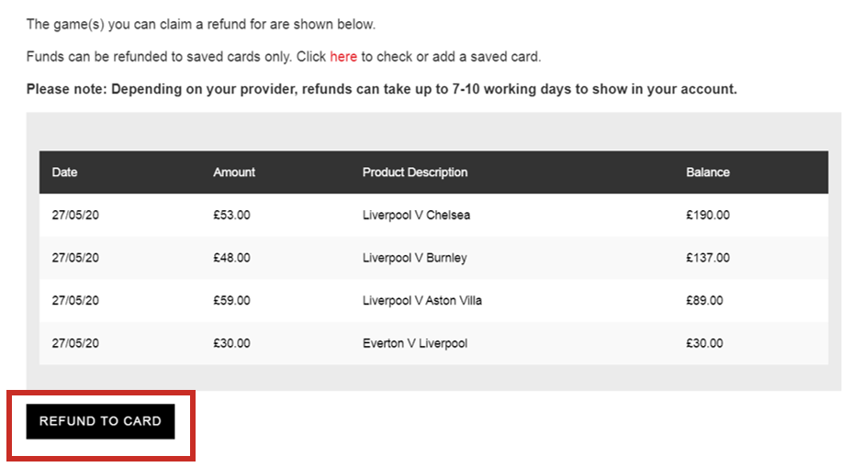853x467 pixels.
Task: Click the bold refund processing time note
Action: [381, 89]
